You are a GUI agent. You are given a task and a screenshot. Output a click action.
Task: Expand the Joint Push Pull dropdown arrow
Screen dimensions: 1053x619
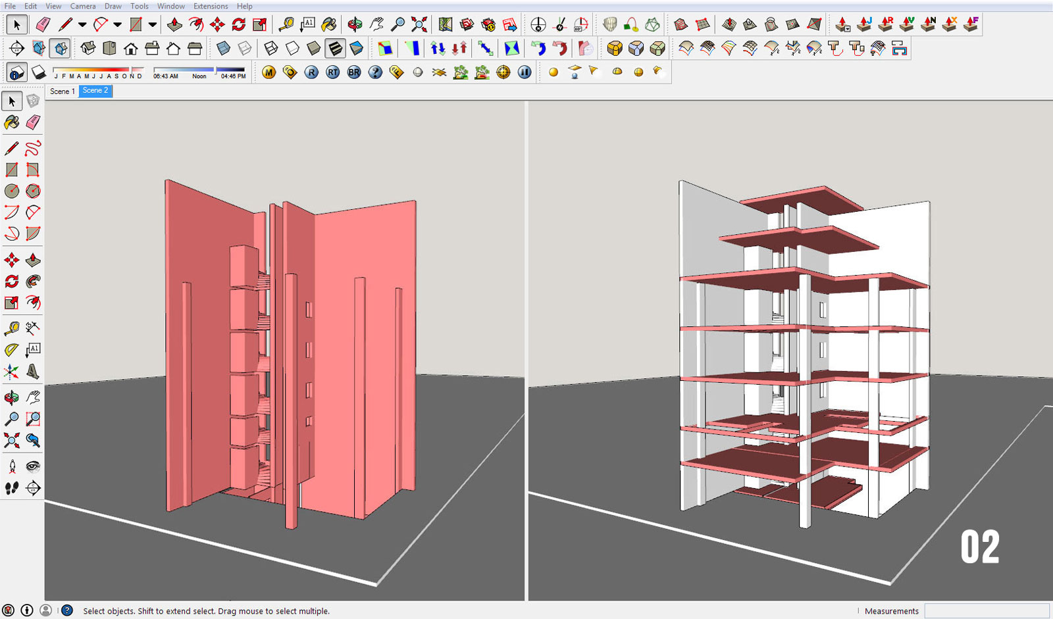pyautogui.click(x=846, y=30)
